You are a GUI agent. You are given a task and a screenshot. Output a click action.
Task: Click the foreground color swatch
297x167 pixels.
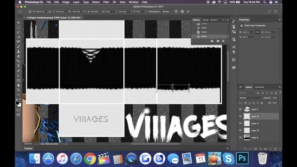pyautogui.click(x=17, y=103)
